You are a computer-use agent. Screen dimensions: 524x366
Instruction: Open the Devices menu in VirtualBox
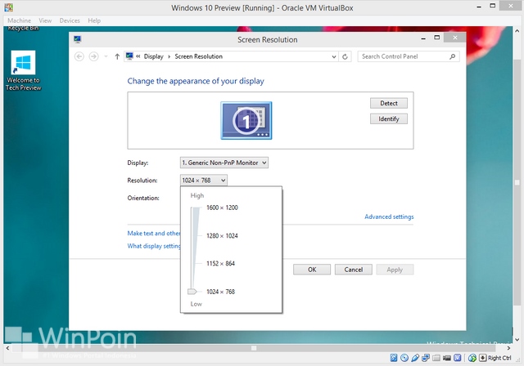click(70, 20)
